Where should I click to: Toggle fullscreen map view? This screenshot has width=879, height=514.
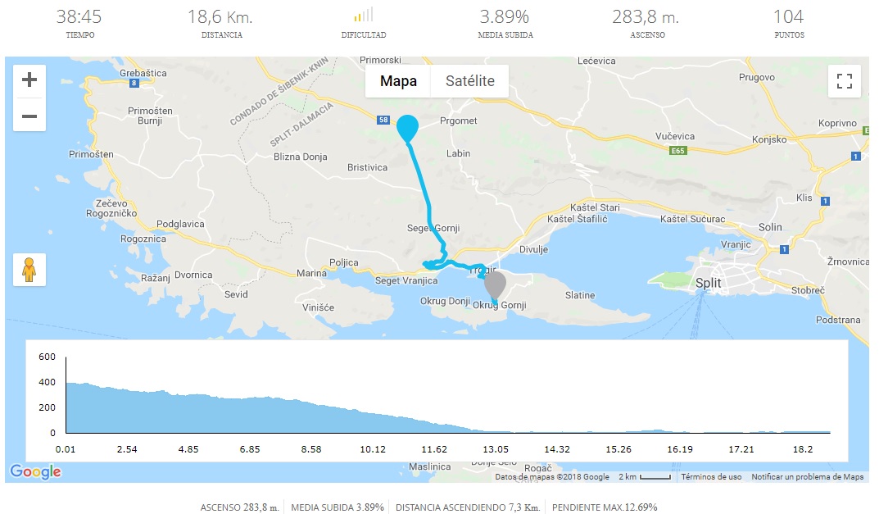tap(845, 81)
